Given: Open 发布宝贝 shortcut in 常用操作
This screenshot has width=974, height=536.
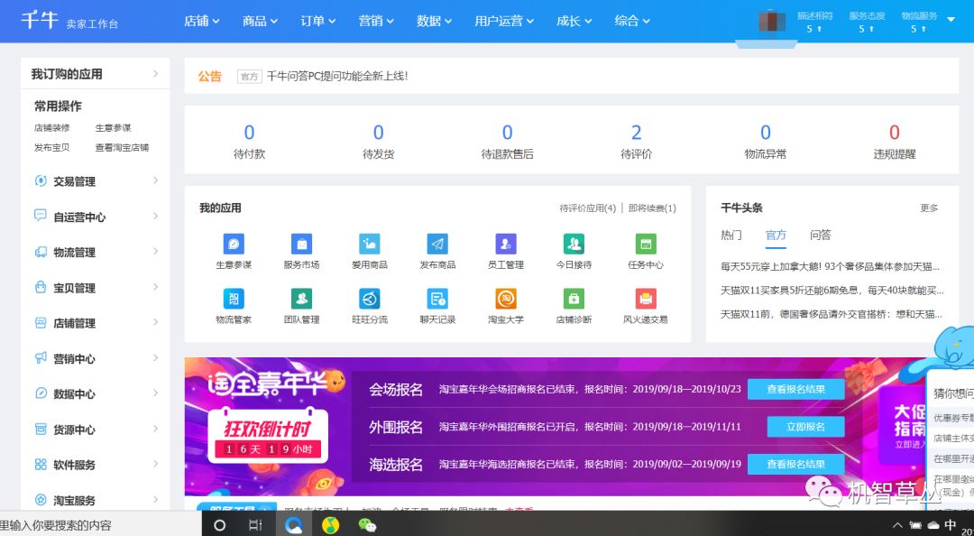Looking at the screenshot, I should 51,147.
